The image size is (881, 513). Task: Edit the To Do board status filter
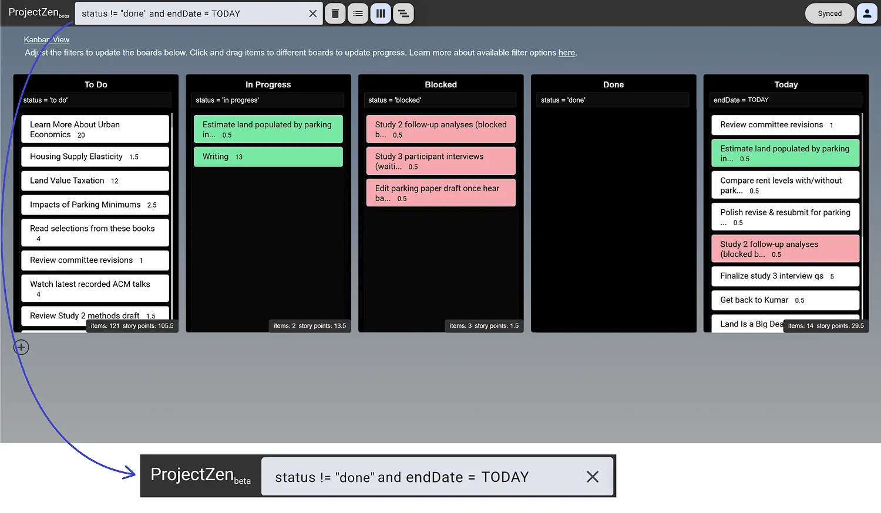pos(95,100)
